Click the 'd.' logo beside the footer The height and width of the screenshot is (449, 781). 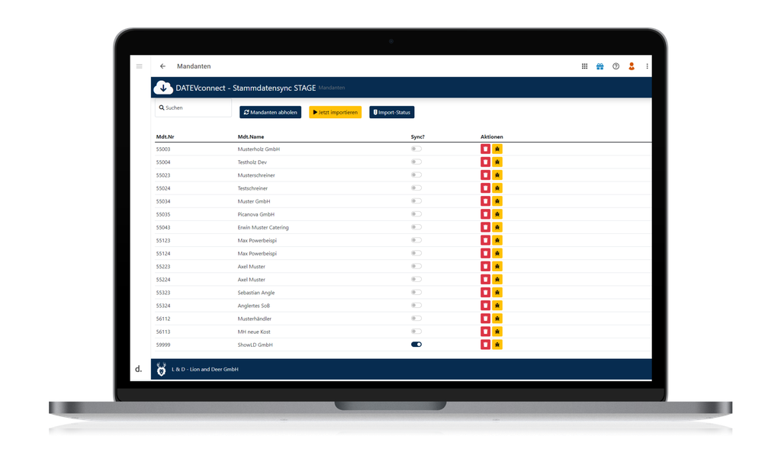(139, 369)
